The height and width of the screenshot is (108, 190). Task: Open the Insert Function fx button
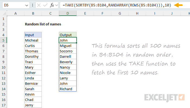(52, 5)
